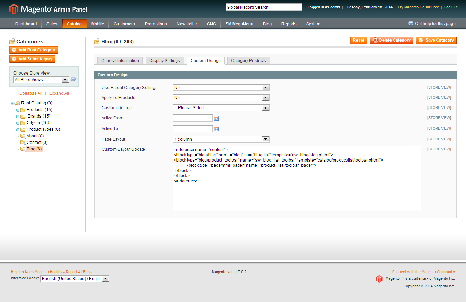Follow the Try Magento Go for Free link

[x=418, y=7]
